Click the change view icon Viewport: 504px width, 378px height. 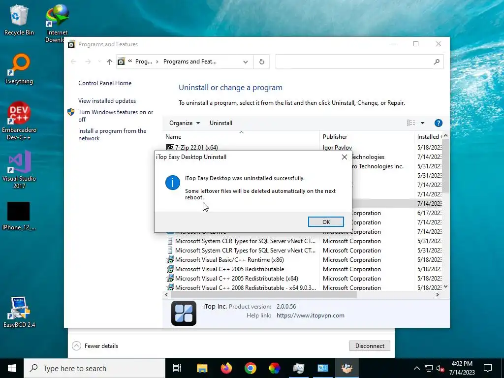[411, 123]
